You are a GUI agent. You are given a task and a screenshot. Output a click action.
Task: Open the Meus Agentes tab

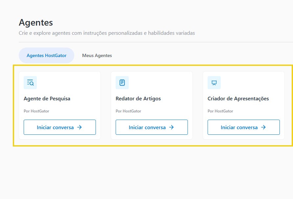point(97,55)
